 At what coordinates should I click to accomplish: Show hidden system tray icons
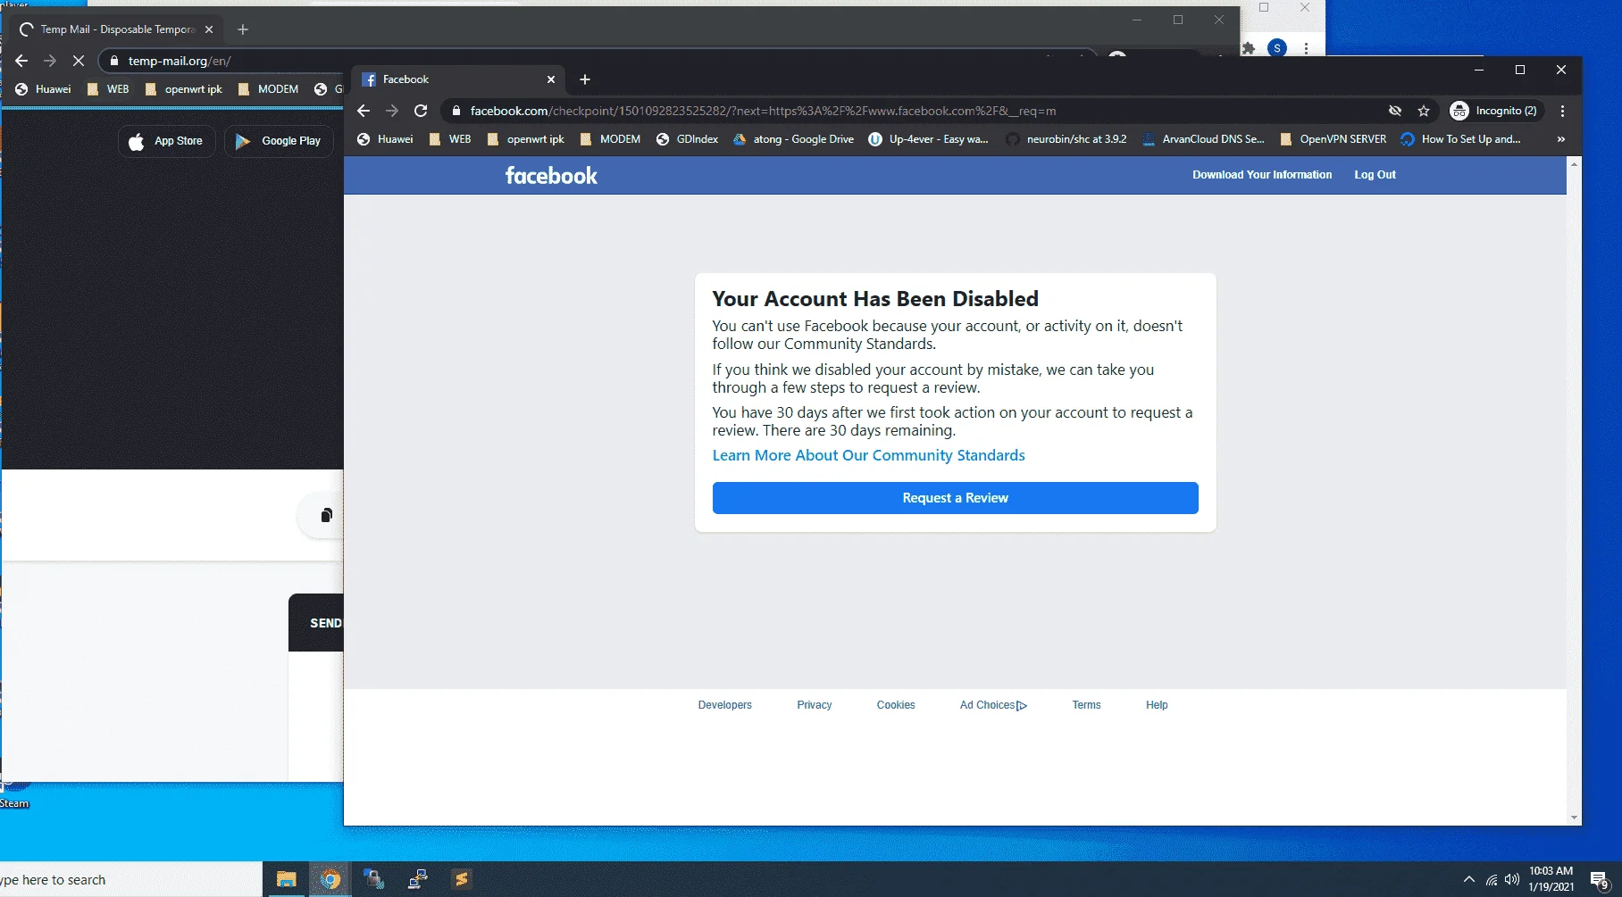coord(1469,879)
